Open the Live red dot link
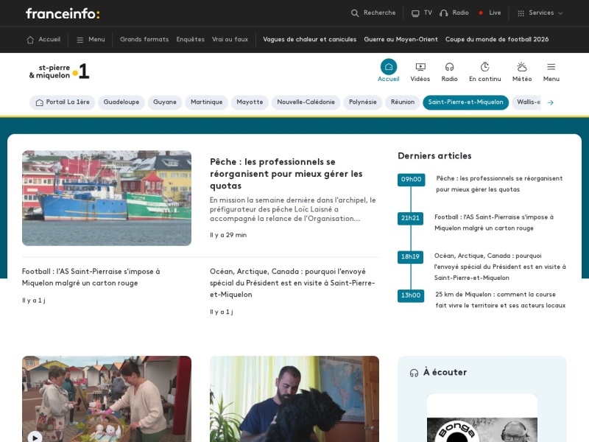 click(x=490, y=13)
